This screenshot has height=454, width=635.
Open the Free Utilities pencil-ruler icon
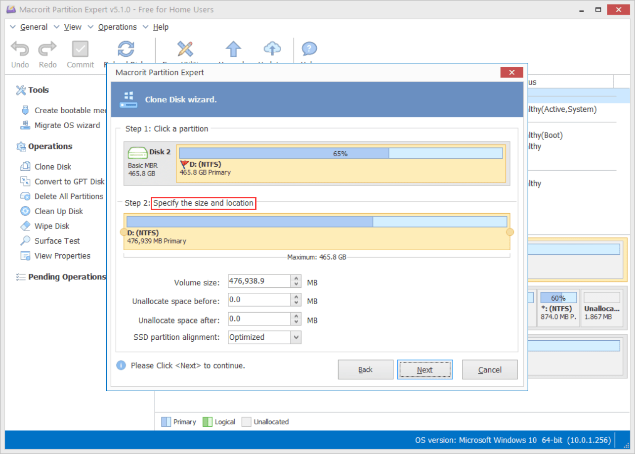point(185,49)
